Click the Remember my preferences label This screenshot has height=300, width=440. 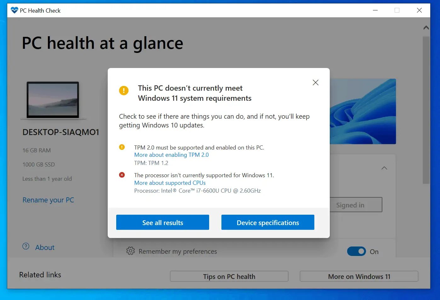coord(178,252)
